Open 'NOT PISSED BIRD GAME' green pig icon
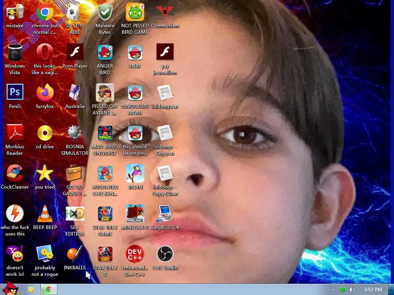394x295 pixels. 135,12
